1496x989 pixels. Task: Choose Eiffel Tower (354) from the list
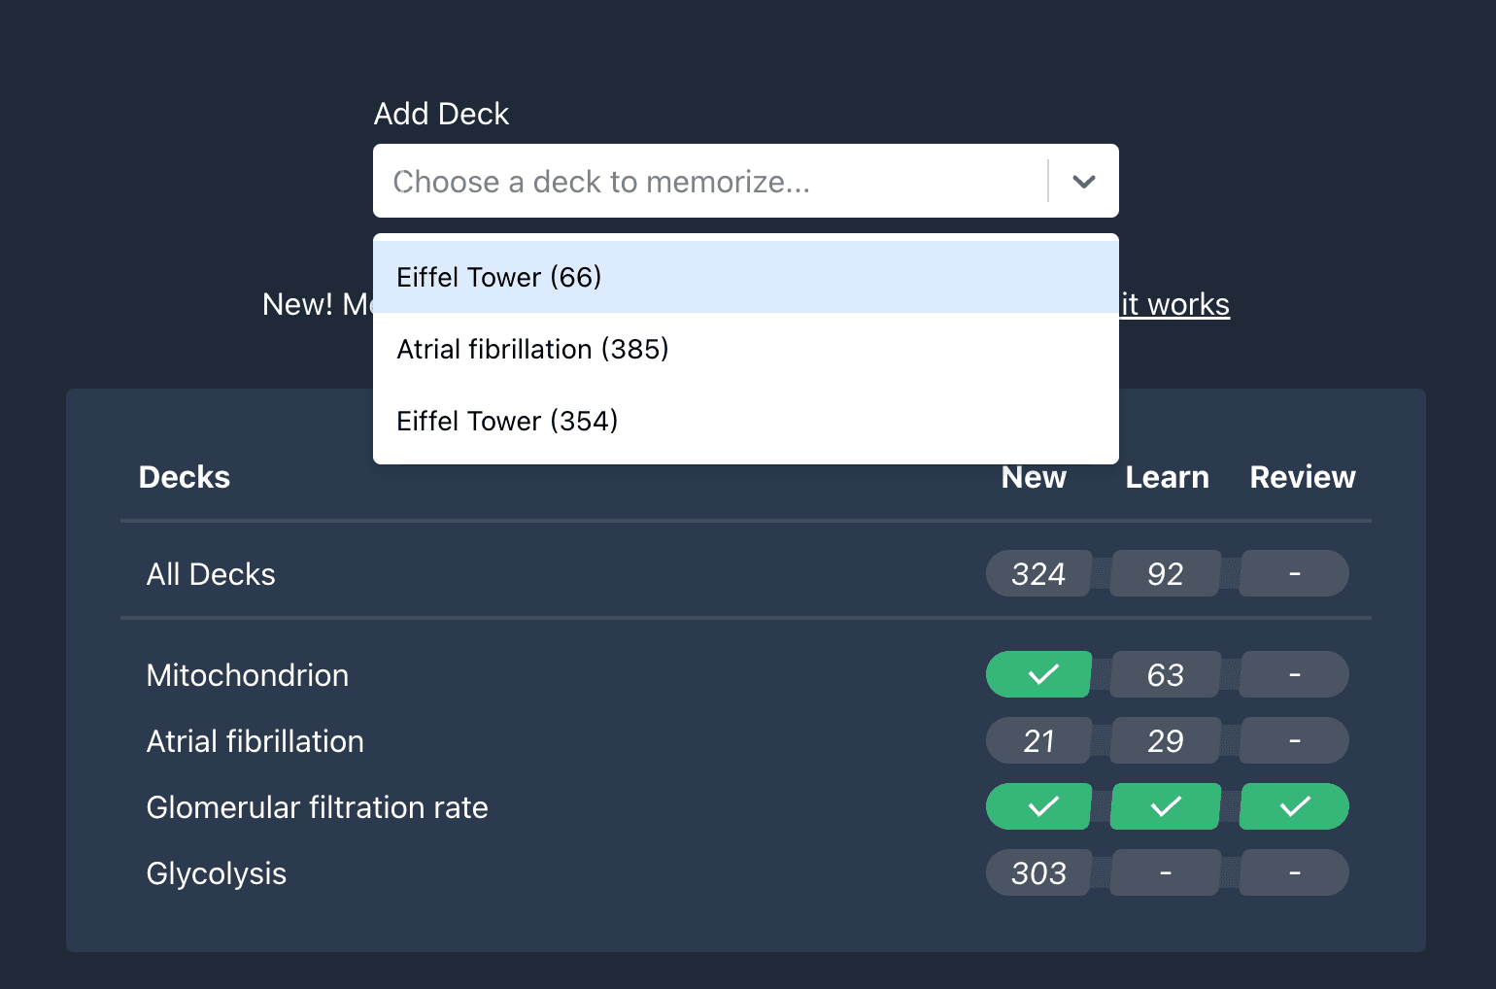(x=506, y=421)
